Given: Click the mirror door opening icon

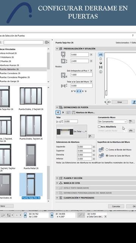Looking at the screenshot, I should point(107,102).
